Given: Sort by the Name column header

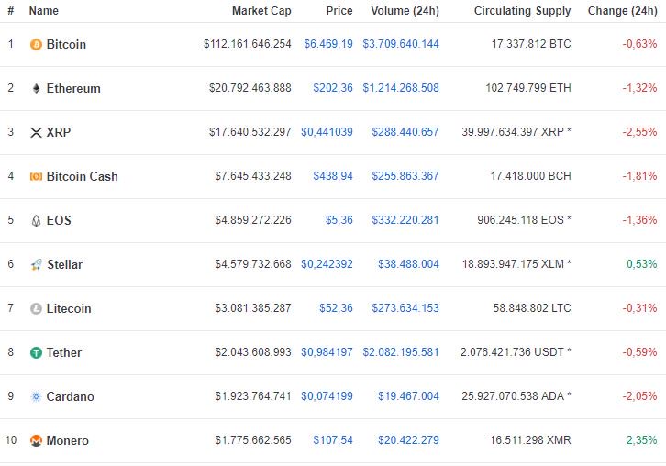Looking at the screenshot, I should click(44, 11).
